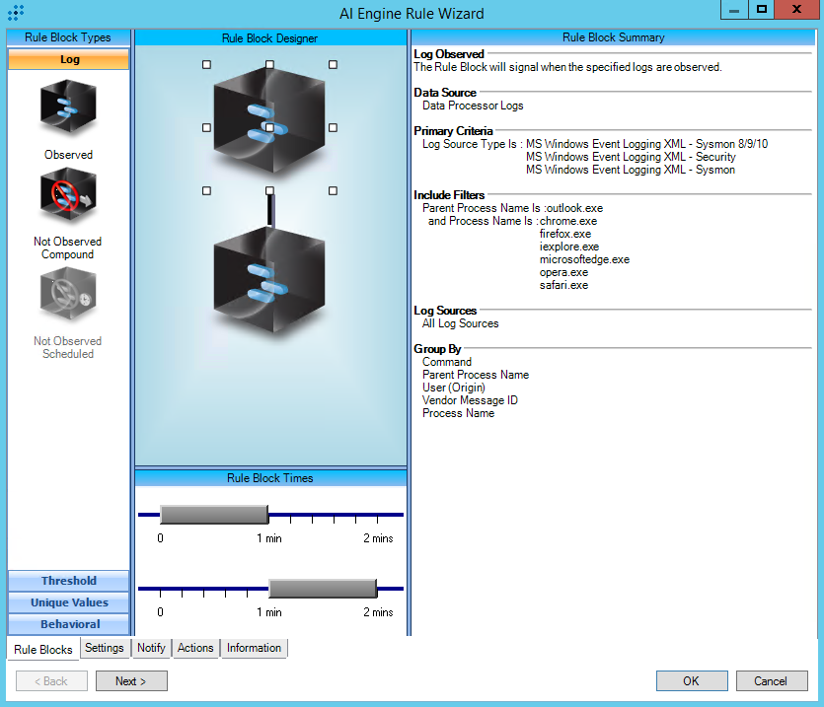Open the Notify tab
This screenshot has height=707, width=824.
(151, 648)
